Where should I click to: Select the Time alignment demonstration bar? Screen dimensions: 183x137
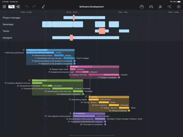click(84, 116)
